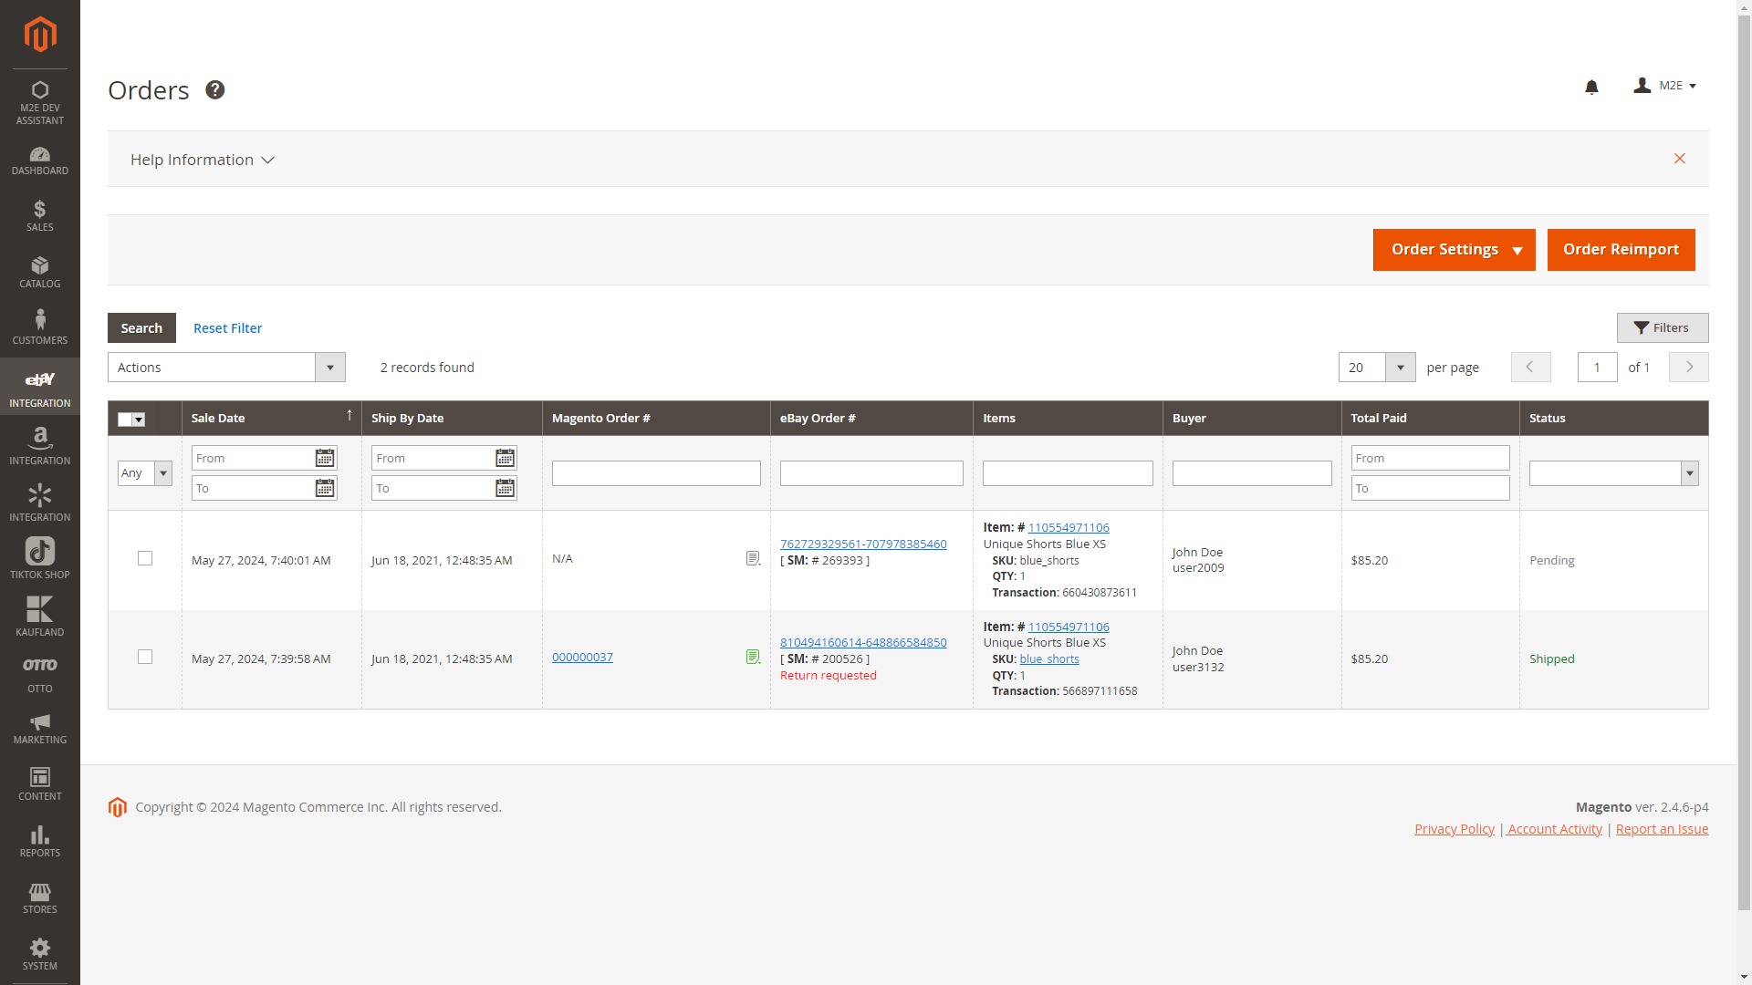Click the eBay Order # filter field
Image resolution: width=1752 pixels, height=985 pixels.
871,473
